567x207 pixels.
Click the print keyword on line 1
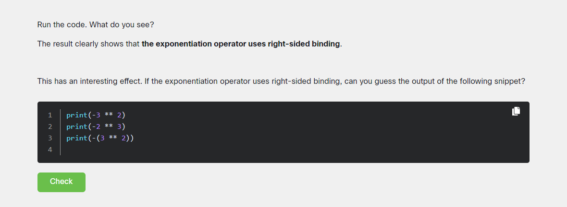(x=76, y=115)
